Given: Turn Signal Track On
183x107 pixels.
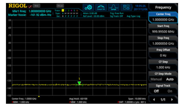Looking at the screenshot, I should pyautogui.click(x=170, y=91).
